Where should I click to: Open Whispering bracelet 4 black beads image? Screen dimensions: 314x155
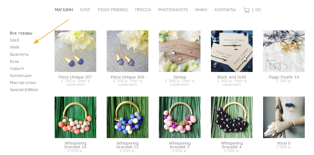click(x=232, y=117)
